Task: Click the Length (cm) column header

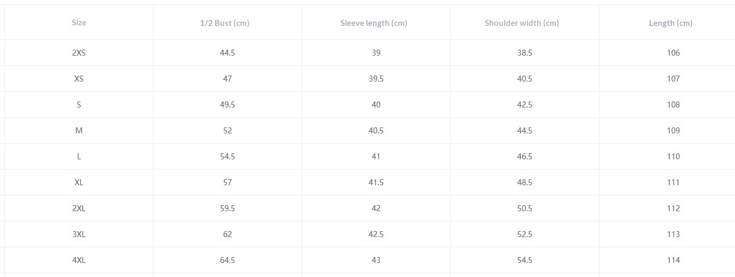Action: coord(670,23)
